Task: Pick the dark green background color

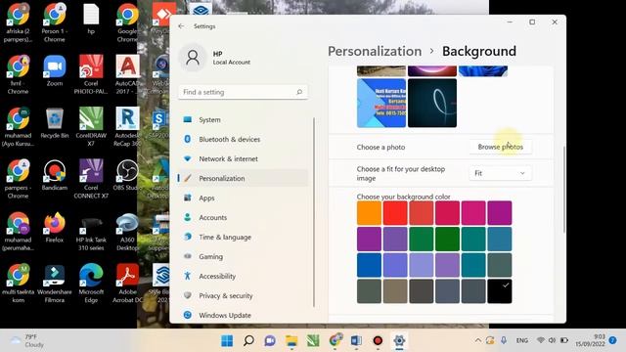Action: coord(447,239)
